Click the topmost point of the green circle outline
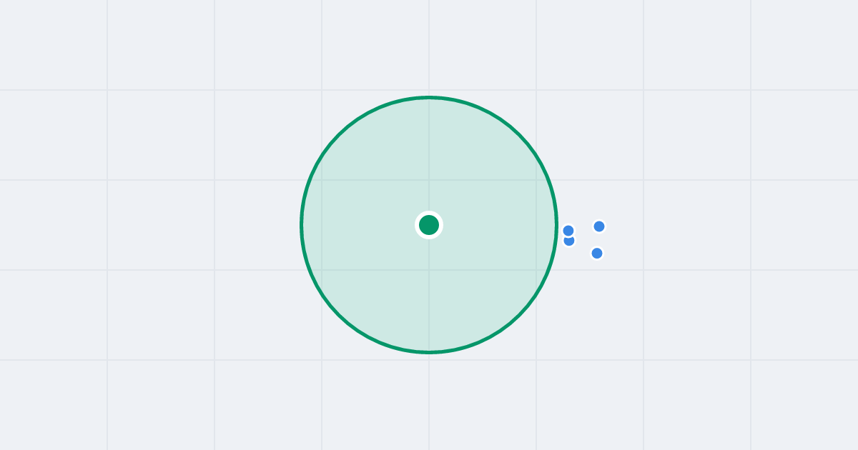 [429, 97]
